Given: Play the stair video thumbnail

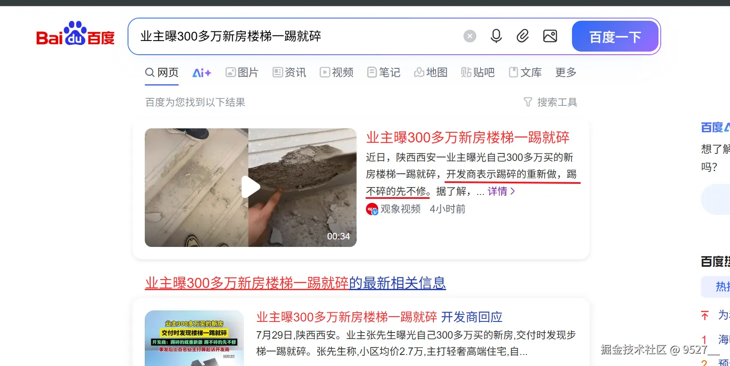Looking at the screenshot, I should (x=250, y=187).
